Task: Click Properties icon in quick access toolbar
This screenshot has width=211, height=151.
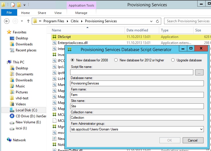Action: coord(13,5)
